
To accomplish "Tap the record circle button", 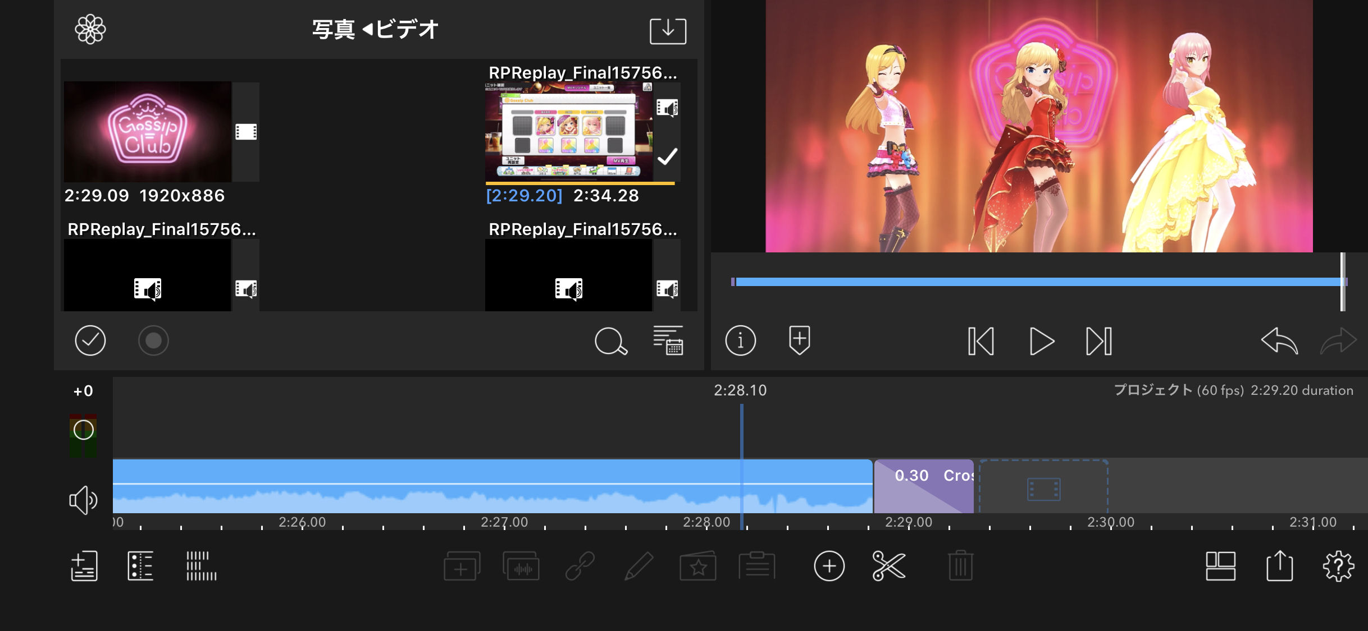I will tap(153, 340).
